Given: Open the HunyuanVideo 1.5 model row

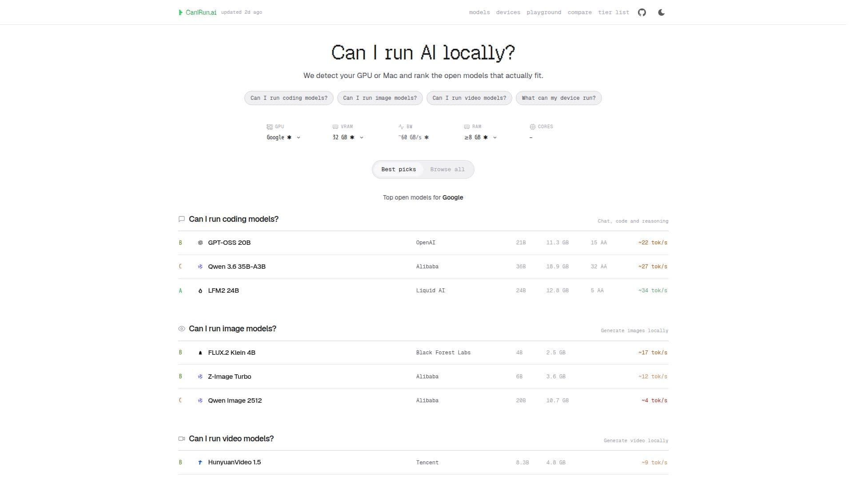Looking at the screenshot, I should 423,462.
